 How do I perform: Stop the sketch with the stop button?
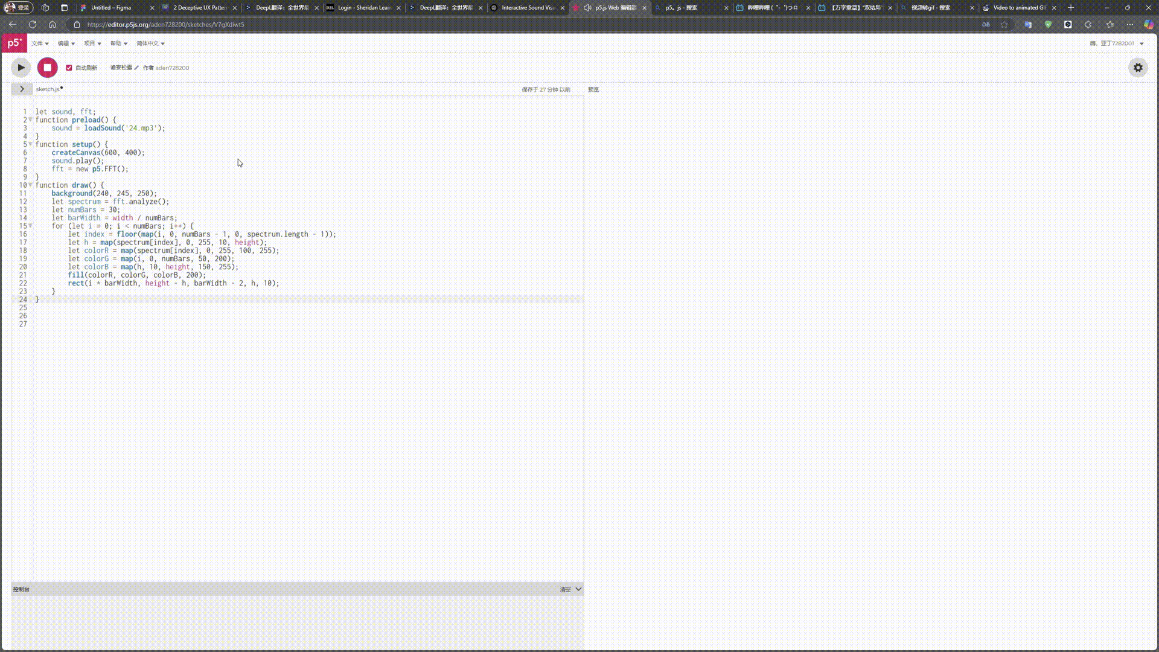click(47, 68)
